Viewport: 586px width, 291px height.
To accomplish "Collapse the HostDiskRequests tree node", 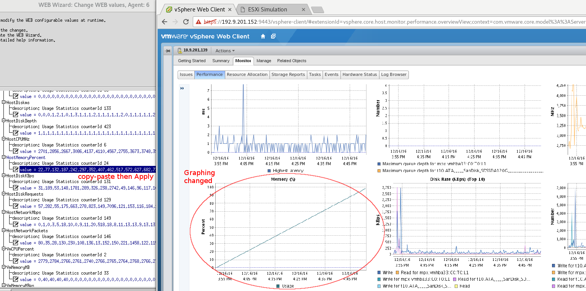I will point(4,194).
